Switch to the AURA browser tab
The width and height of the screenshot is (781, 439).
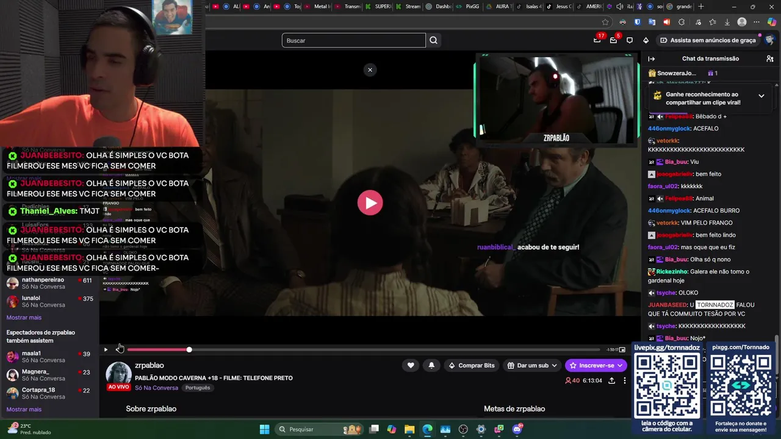coord(498,7)
